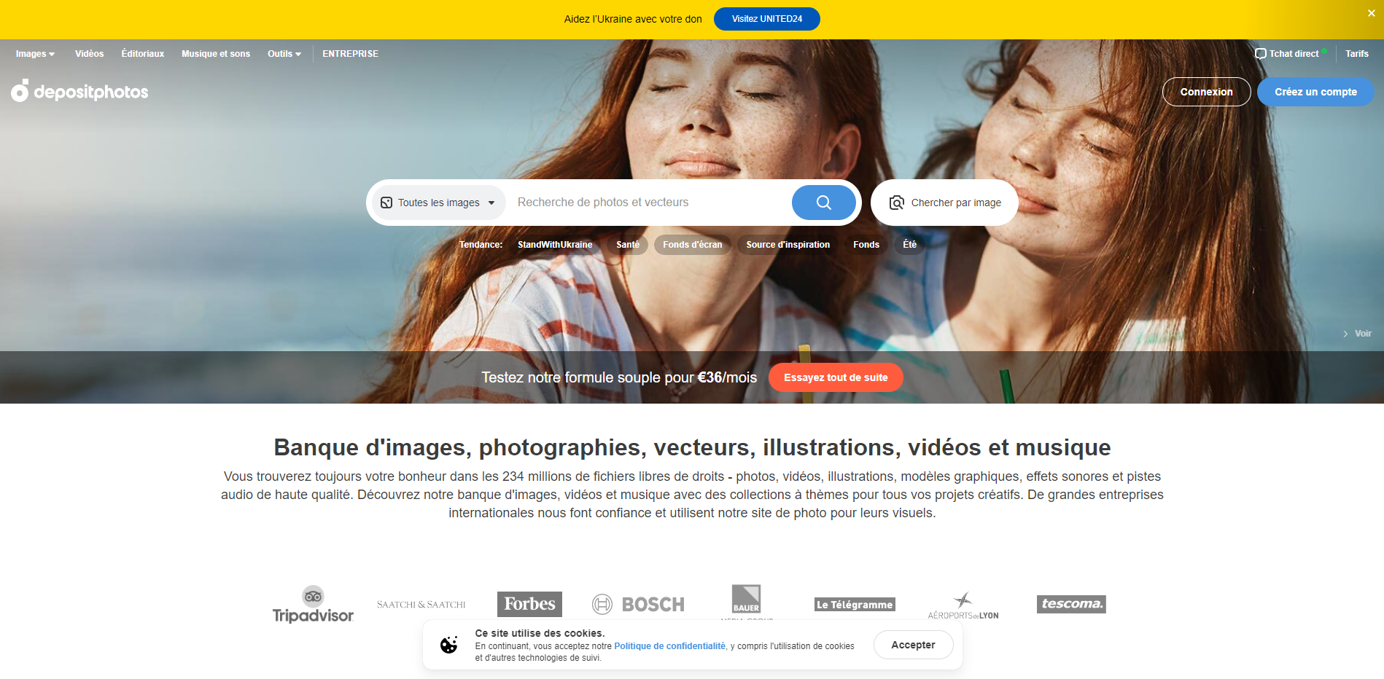This screenshot has width=1384, height=679.
Task: Accept cookies with the Accepter button
Action: pyautogui.click(x=913, y=645)
